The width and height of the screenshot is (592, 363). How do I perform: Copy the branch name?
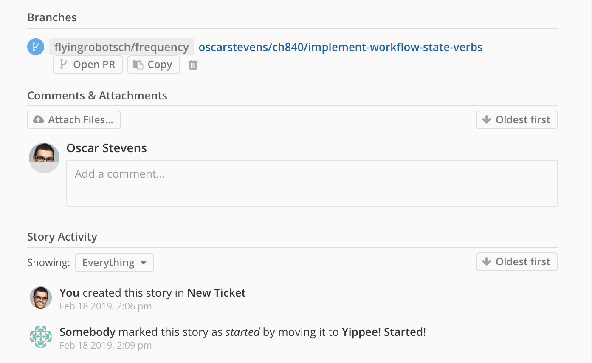tap(153, 65)
